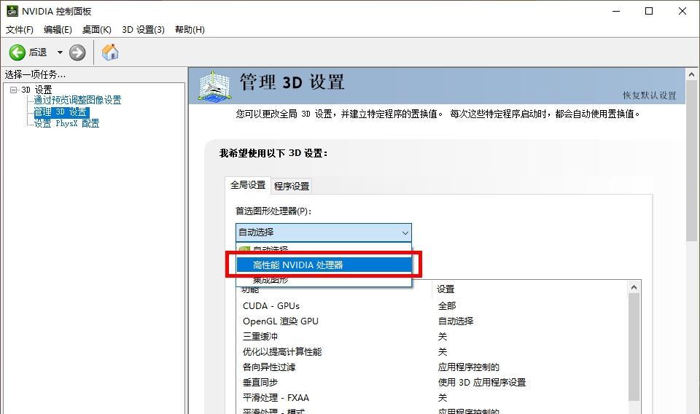Minimize the NVIDIA control panel window
This screenshot has height=414, width=700.
616,11
